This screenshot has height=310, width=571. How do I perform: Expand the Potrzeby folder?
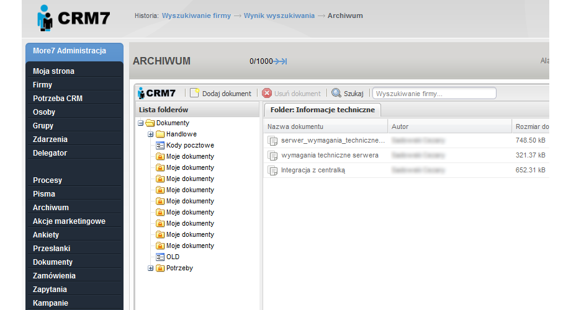click(150, 268)
